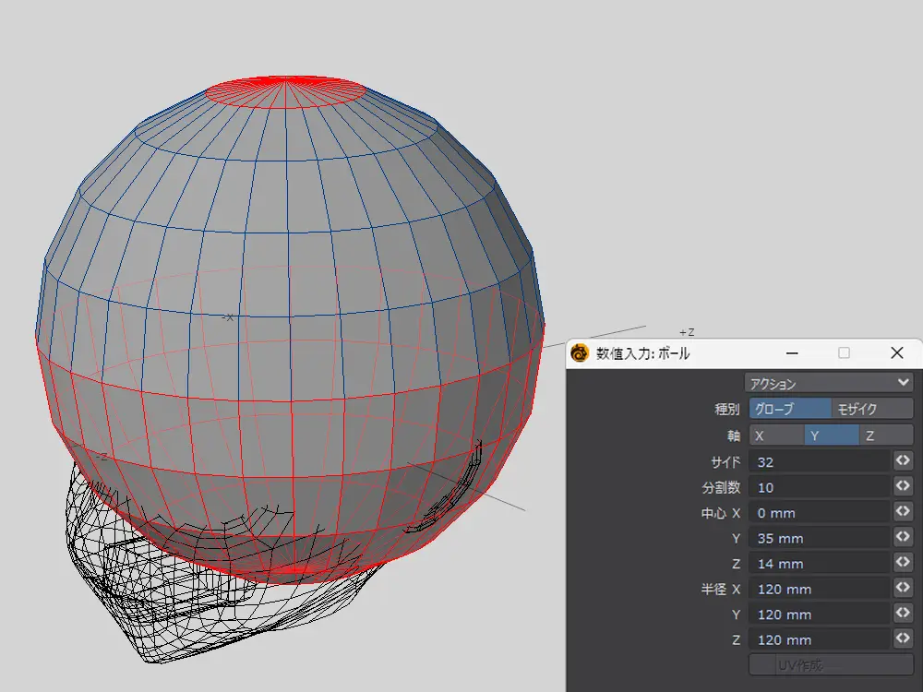Click the arrow button beside the サイド field
Image resolution: width=923 pixels, height=692 pixels.
[x=903, y=460]
